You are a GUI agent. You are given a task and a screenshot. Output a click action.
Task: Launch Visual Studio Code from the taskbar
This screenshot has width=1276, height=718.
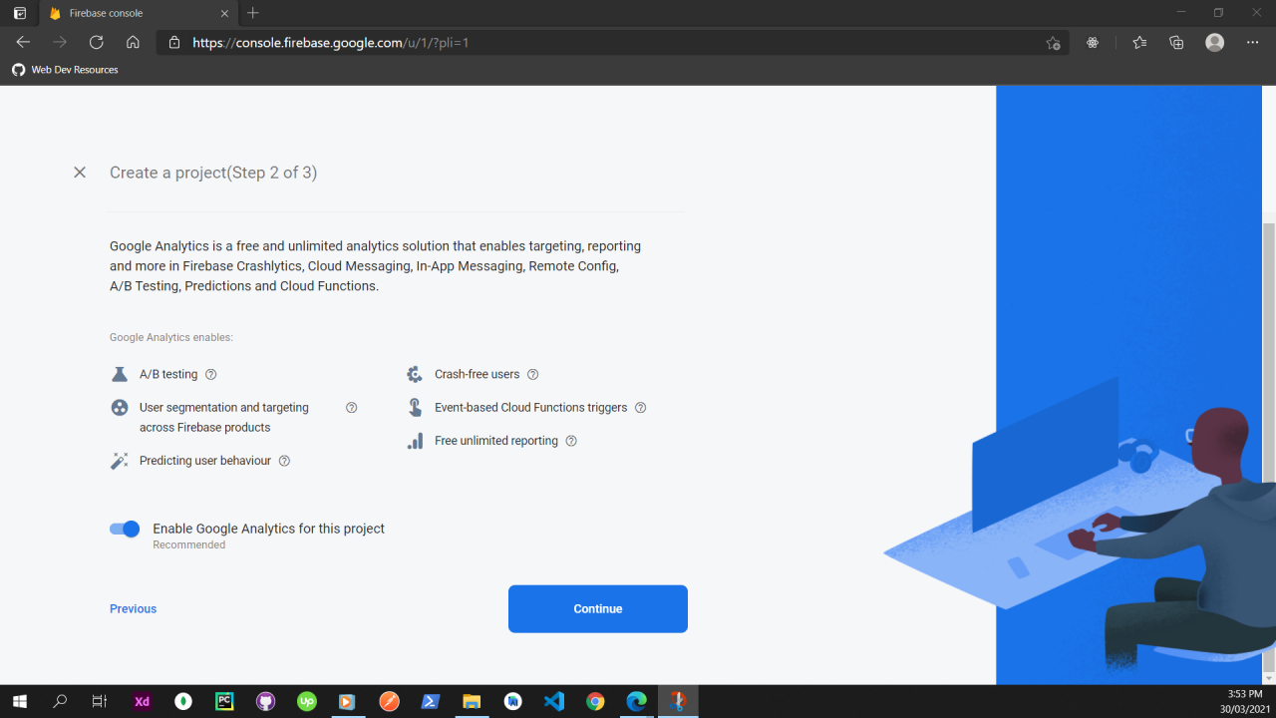pyautogui.click(x=554, y=701)
